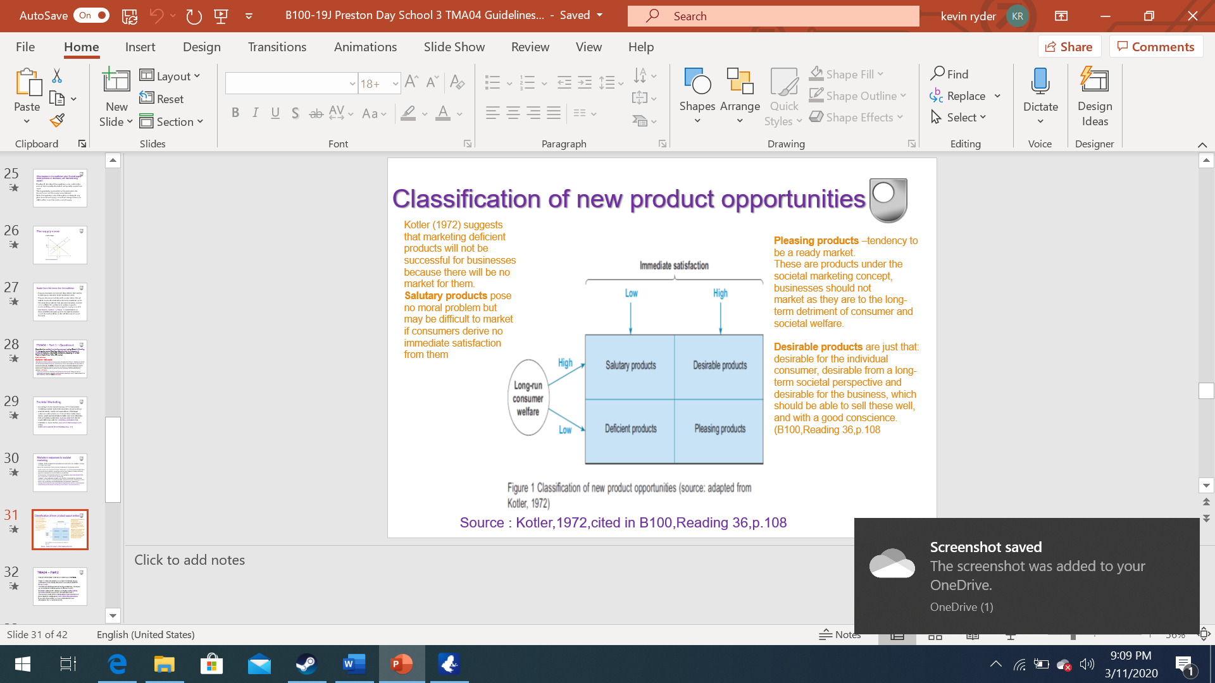Click the Cut scissors icon

tap(57, 76)
